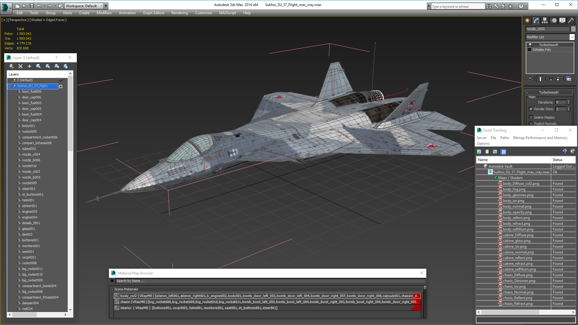Open the Modifiers menu
Image resolution: width=578 pixels, height=325 pixels.
(x=104, y=13)
